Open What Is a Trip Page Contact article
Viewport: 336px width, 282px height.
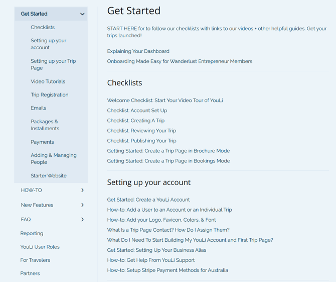point(168,230)
